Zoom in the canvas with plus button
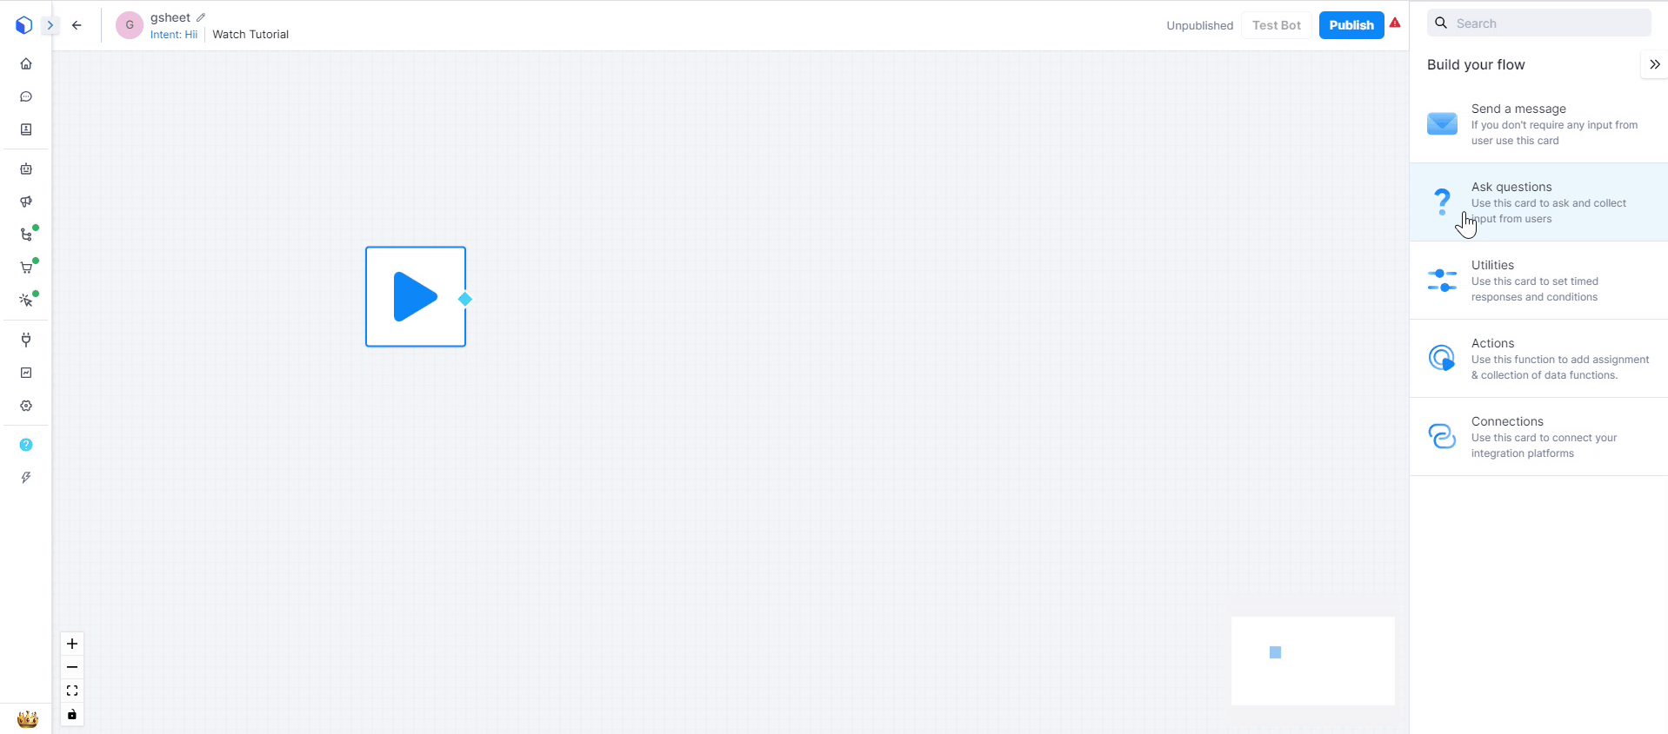 tap(72, 644)
